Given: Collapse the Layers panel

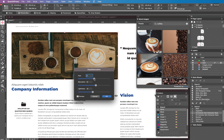Looking at the screenshot, I should 192,50.
